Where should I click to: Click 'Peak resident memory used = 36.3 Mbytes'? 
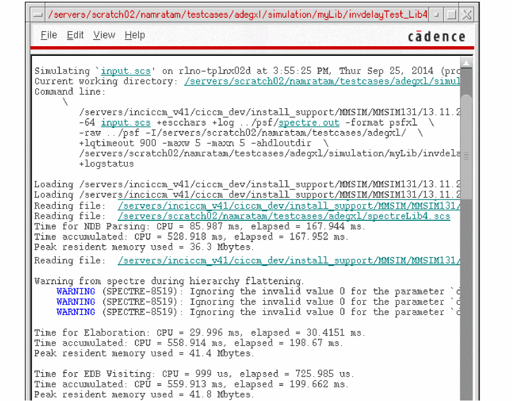click(x=144, y=247)
